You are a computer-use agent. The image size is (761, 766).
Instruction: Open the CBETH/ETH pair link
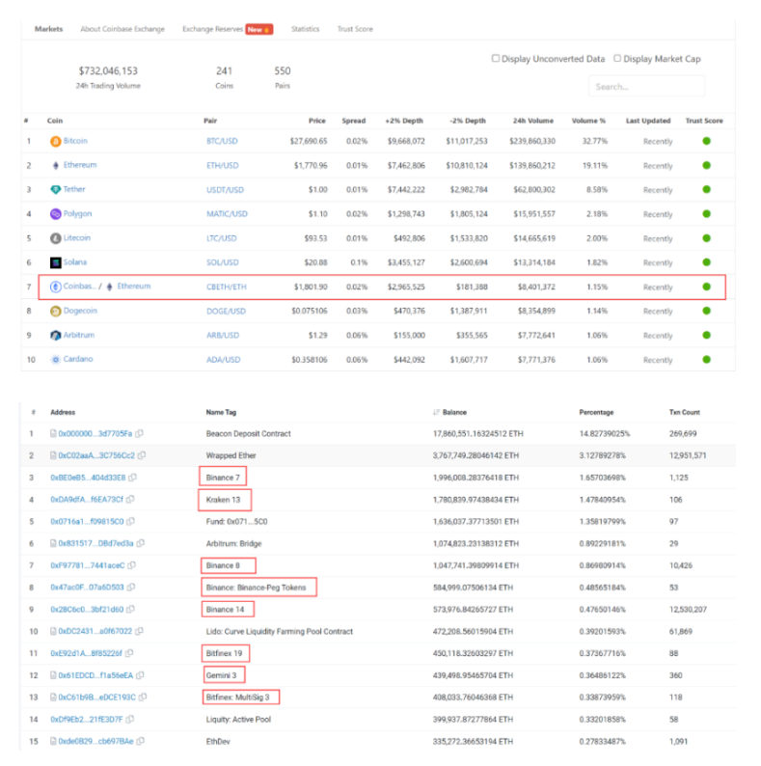227,287
